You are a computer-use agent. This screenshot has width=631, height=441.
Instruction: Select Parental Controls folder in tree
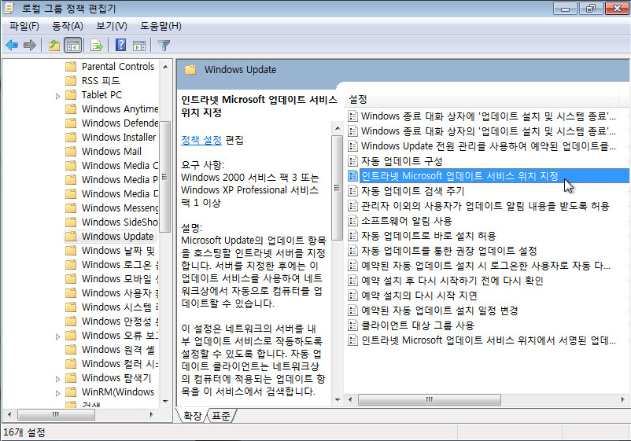tap(118, 67)
